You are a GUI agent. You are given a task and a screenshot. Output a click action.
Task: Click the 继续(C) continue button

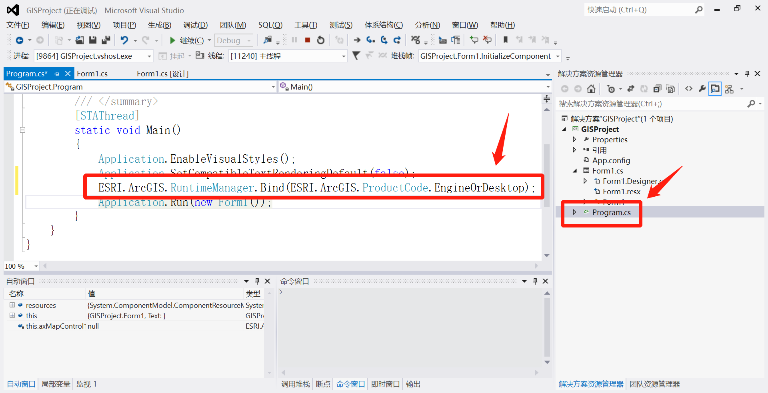[188, 40]
